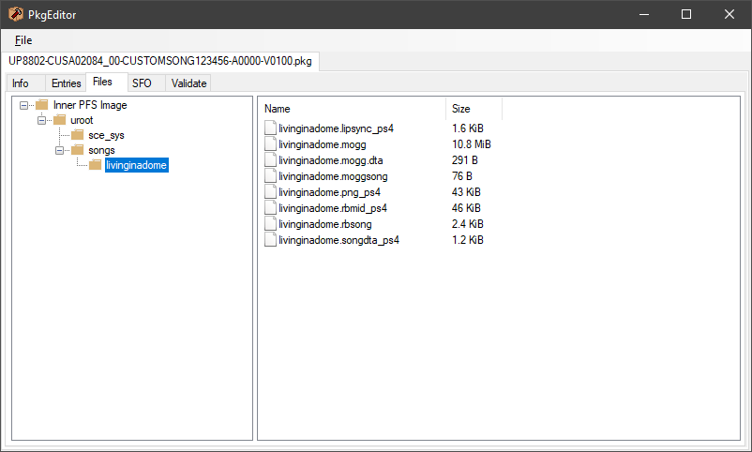The image size is (752, 452).
Task: Click the PkgEditor app icon in title bar
Action: click(x=15, y=14)
